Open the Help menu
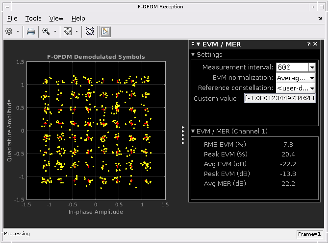Image resolution: width=328 pixels, height=243 pixels. (x=78, y=19)
